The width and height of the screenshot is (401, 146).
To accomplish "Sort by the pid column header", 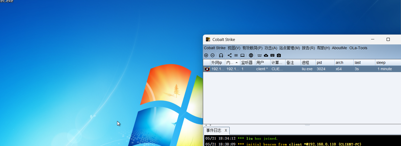I will pos(325,62).
